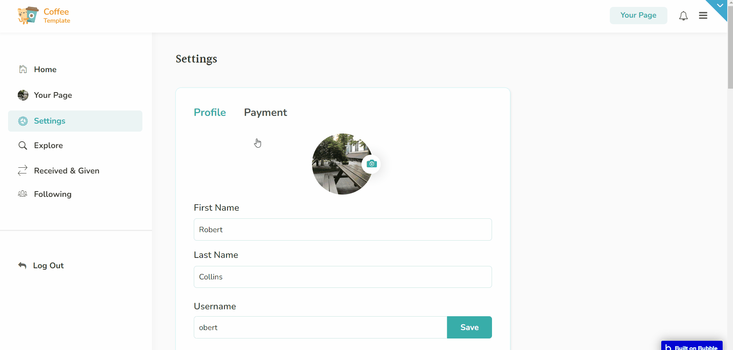
Task: Click the First Name input field
Action: [343, 229]
